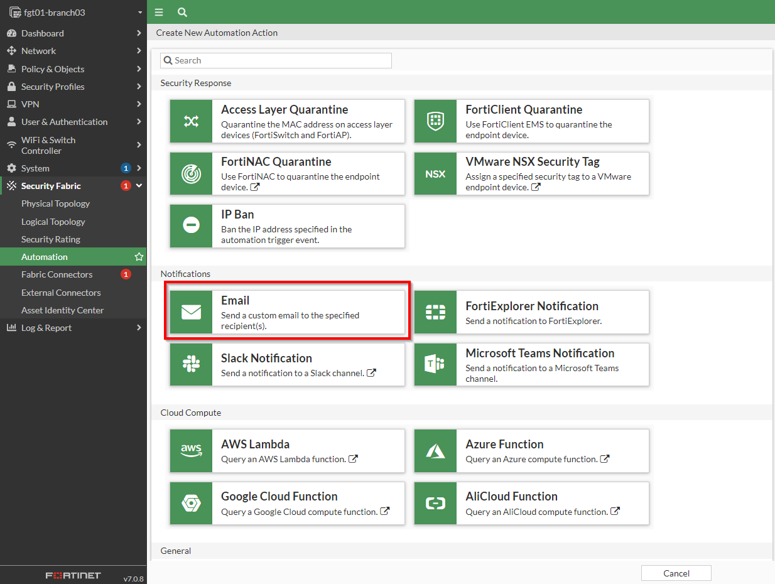The height and width of the screenshot is (584, 775).
Task: Click the VMware NSX Security Tag icon
Action: click(x=435, y=174)
